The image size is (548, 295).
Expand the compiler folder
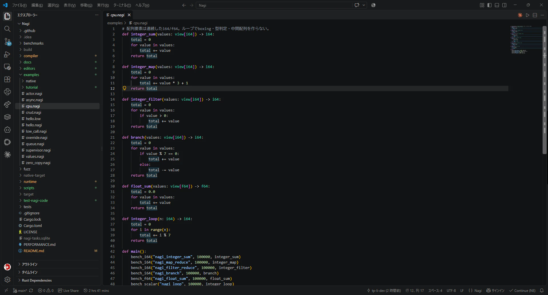tap(57, 56)
